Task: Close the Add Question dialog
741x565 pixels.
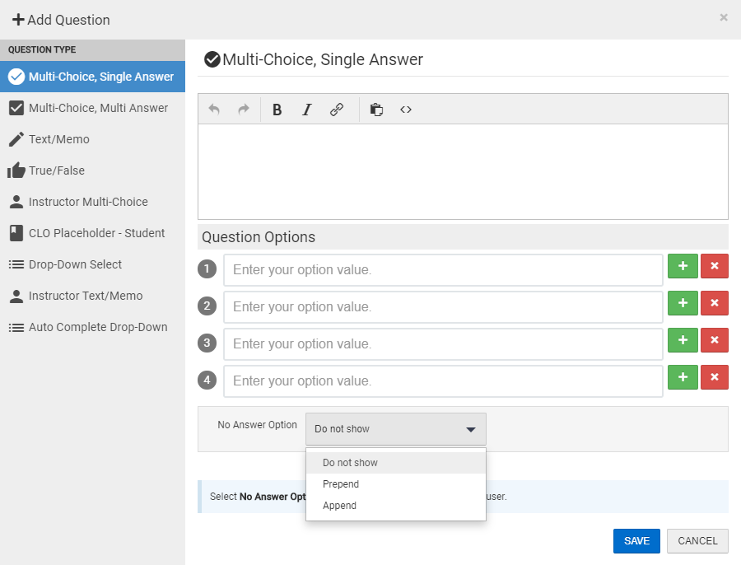Action: pos(724,17)
